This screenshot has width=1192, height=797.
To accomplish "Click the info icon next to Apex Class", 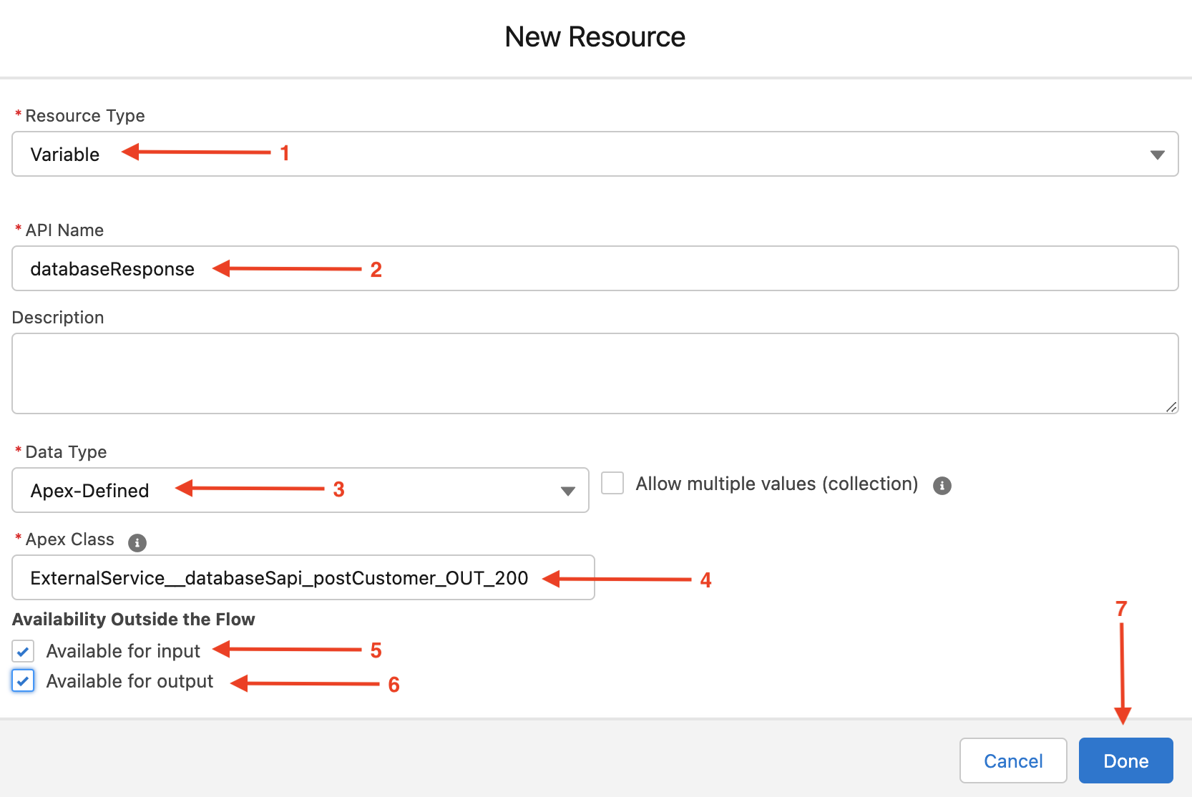I will 137,542.
